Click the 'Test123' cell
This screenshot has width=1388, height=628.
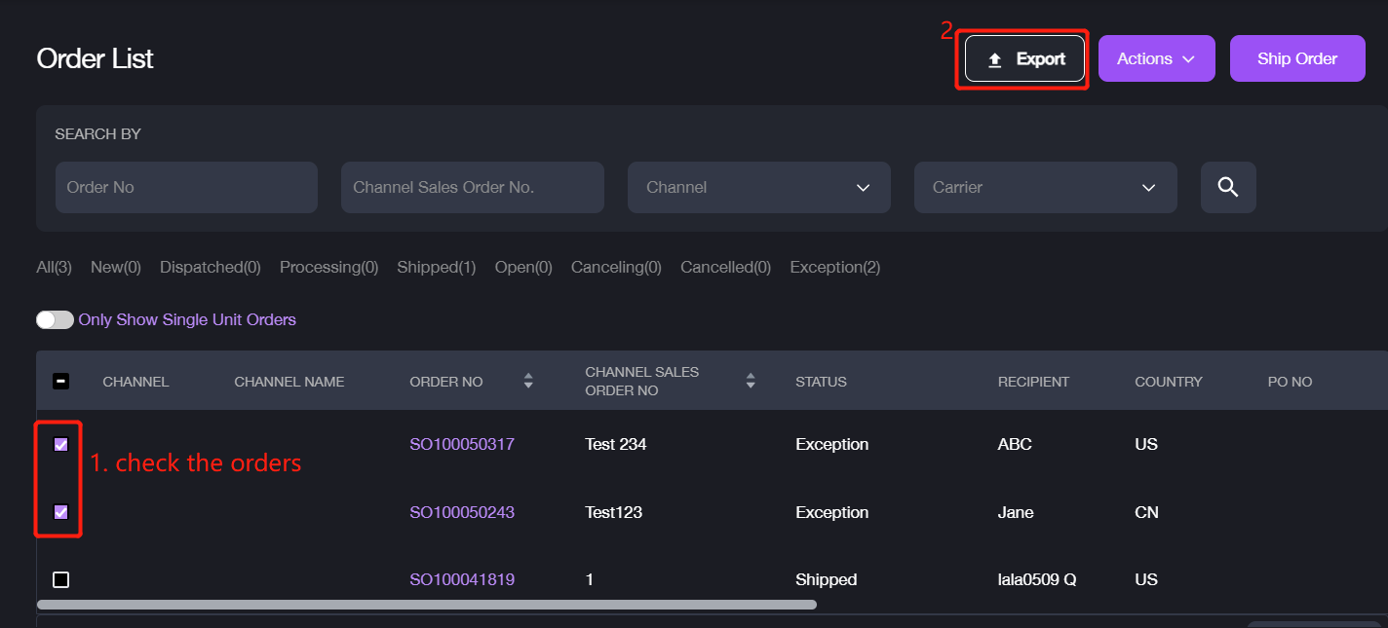pyautogui.click(x=613, y=512)
